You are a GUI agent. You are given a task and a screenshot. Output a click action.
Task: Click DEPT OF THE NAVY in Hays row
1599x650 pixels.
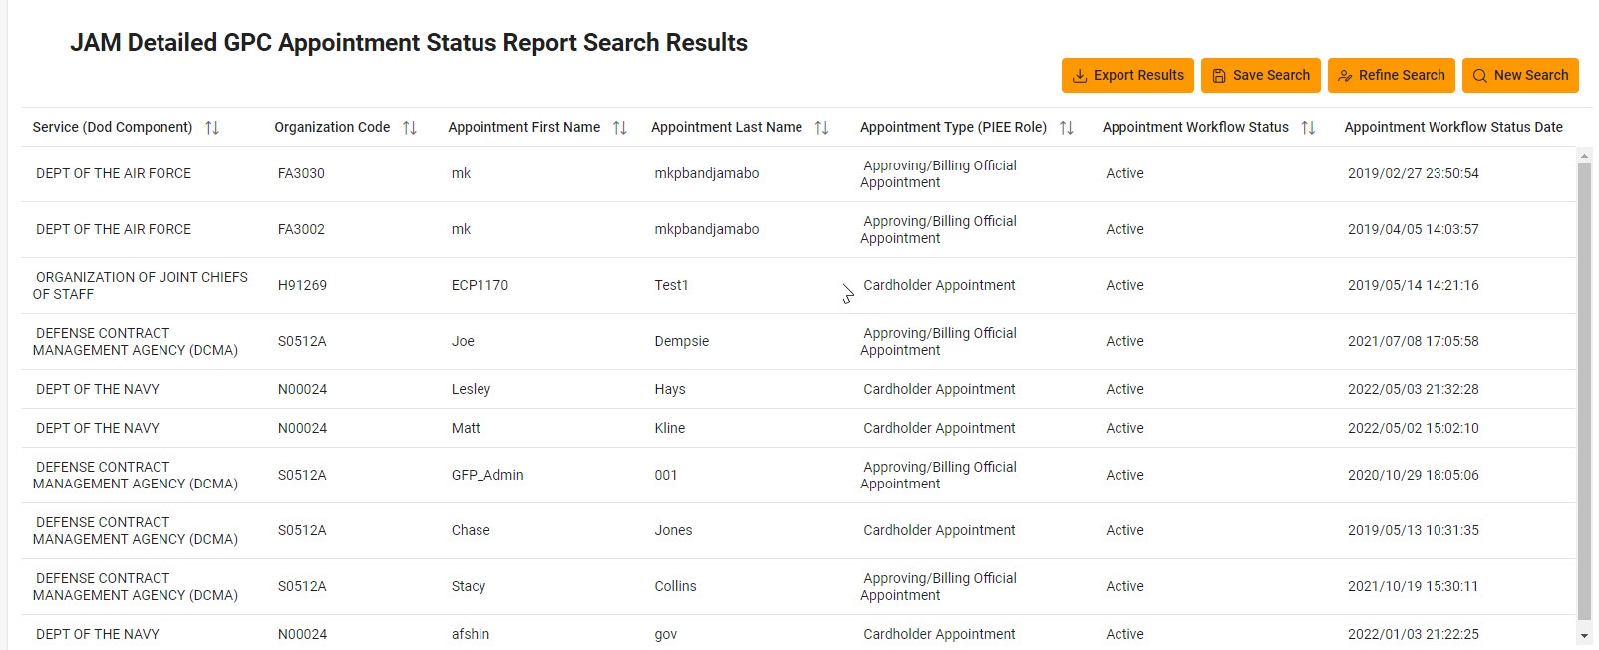click(98, 389)
